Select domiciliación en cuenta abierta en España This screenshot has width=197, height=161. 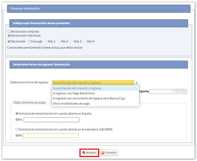point(17,113)
